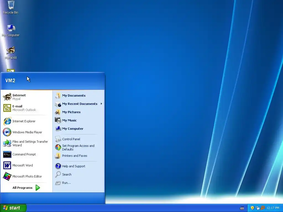This screenshot has width=283, height=212.
Task: Select Printers and Faxes label
Action: click(75, 156)
